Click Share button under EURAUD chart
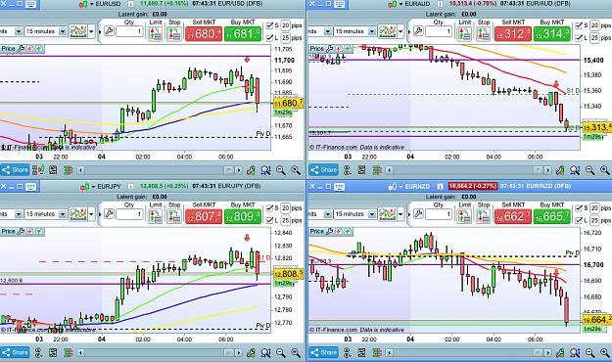Screen dimensions: 612x362 point(323,170)
